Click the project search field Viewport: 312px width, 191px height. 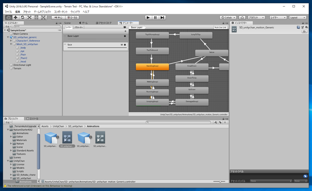click(178, 122)
